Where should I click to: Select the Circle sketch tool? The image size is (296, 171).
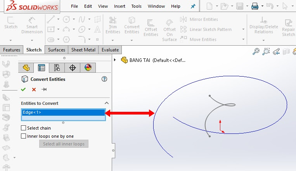66,19
